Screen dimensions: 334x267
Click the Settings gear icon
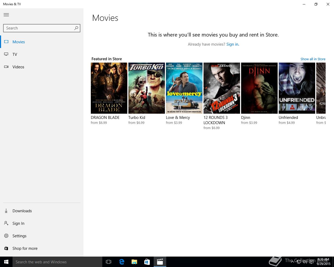[x=6, y=236]
